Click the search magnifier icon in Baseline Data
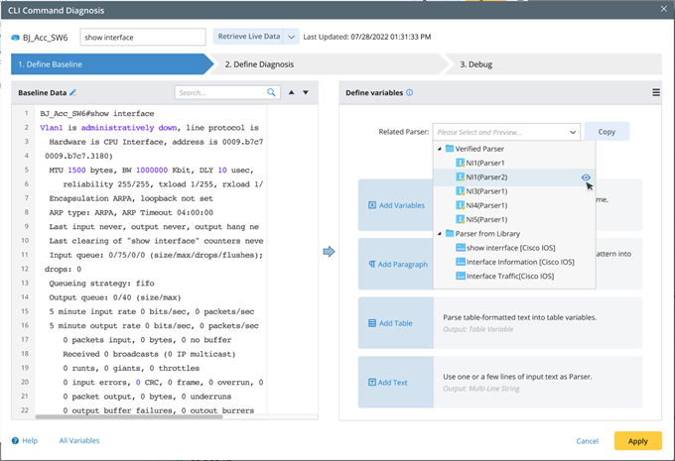 [271, 92]
